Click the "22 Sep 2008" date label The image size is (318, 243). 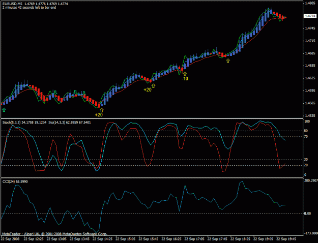pyautogui.click(x=10, y=239)
